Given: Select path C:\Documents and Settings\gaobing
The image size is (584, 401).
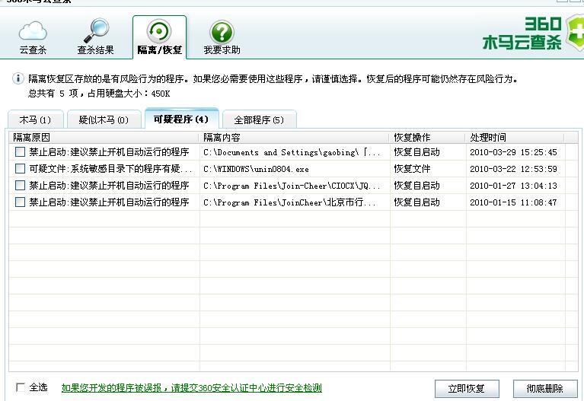Looking at the screenshot, I should 292,152.
